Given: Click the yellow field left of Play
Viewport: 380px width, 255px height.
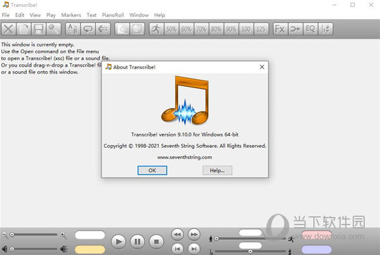Looking at the screenshot, I should click(90, 249).
